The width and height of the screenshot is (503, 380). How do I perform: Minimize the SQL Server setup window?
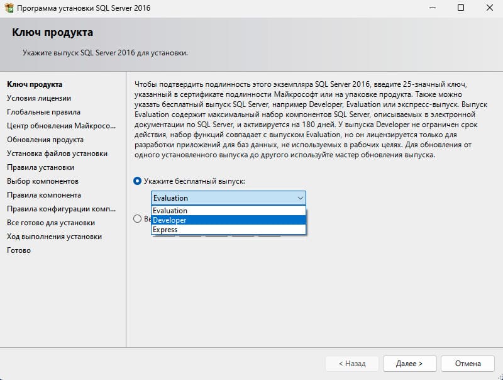point(433,8)
